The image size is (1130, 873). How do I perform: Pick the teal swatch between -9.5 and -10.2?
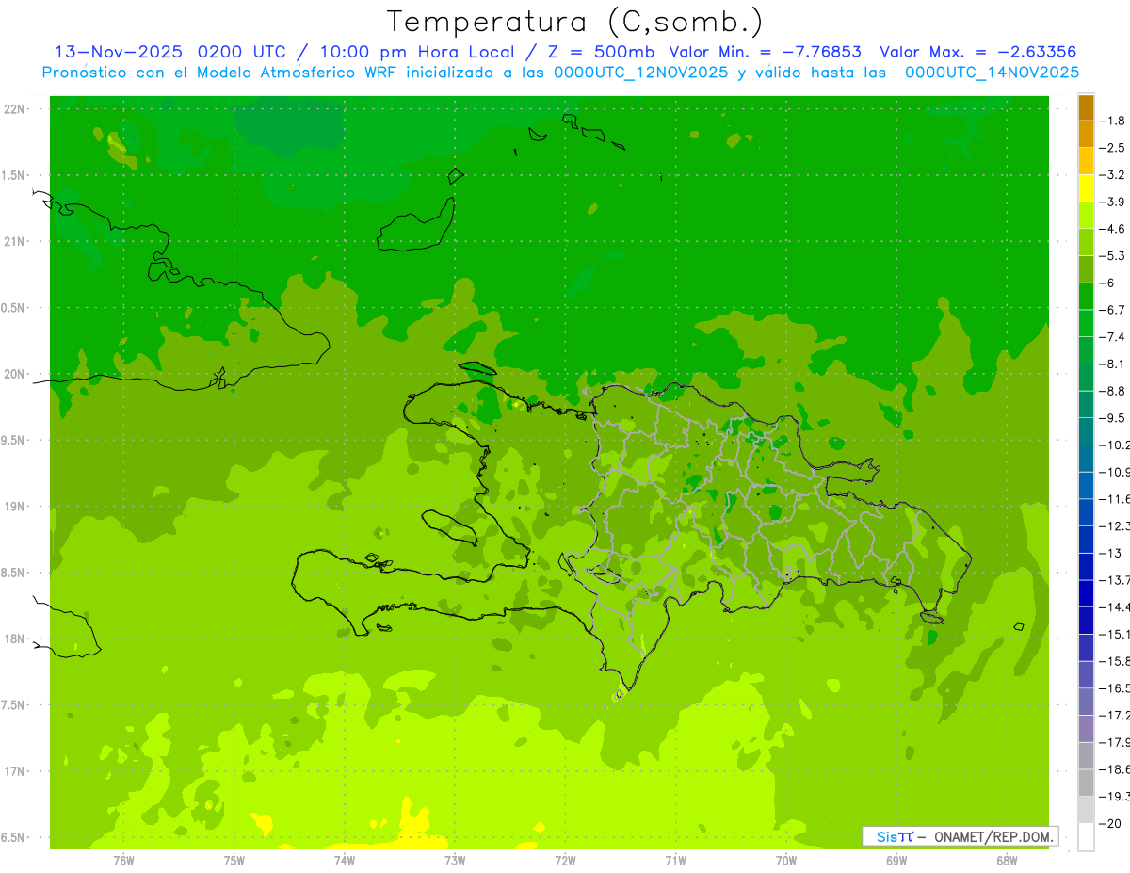coord(1086,432)
